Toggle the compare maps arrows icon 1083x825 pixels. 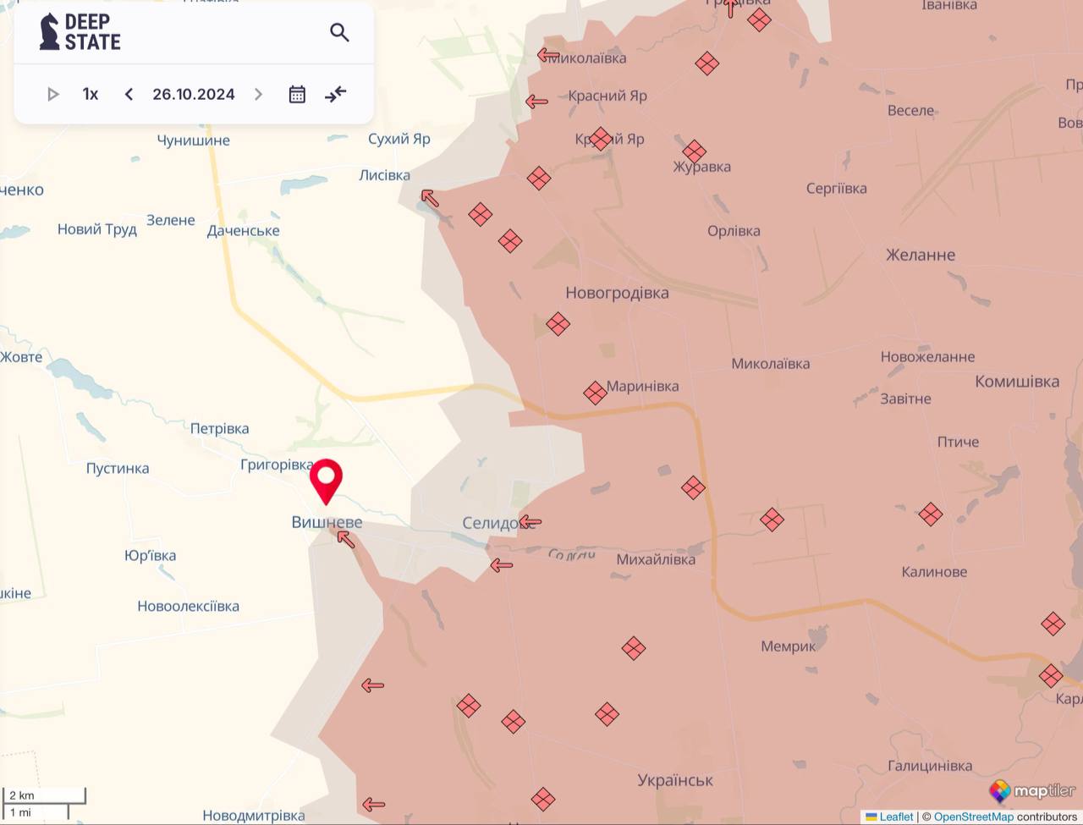[x=336, y=94]
